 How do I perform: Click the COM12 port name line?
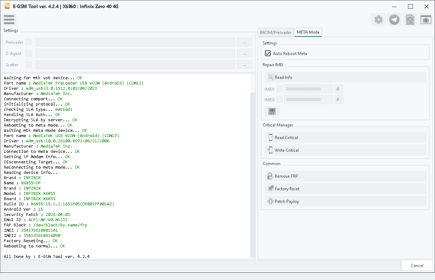(74, 83)
